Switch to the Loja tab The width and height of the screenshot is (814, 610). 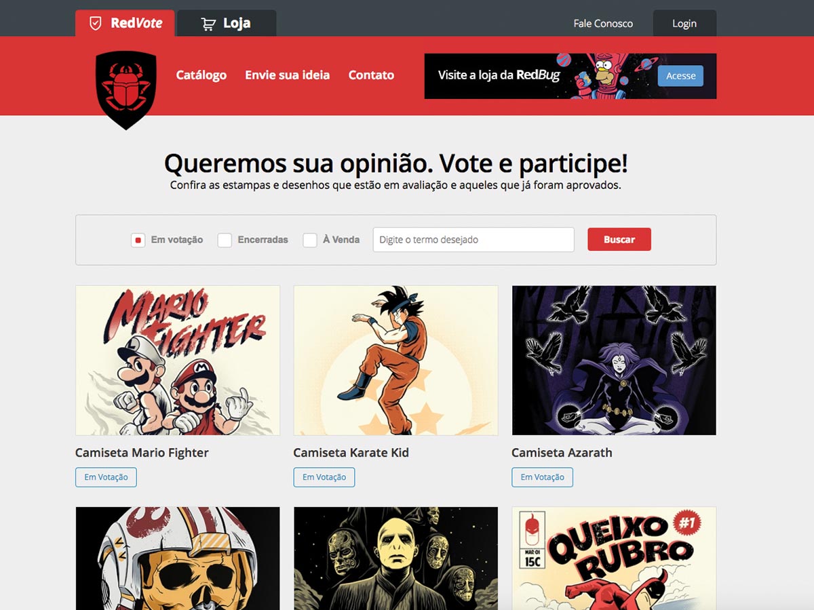pyautogui.click(x=227, y=23)
